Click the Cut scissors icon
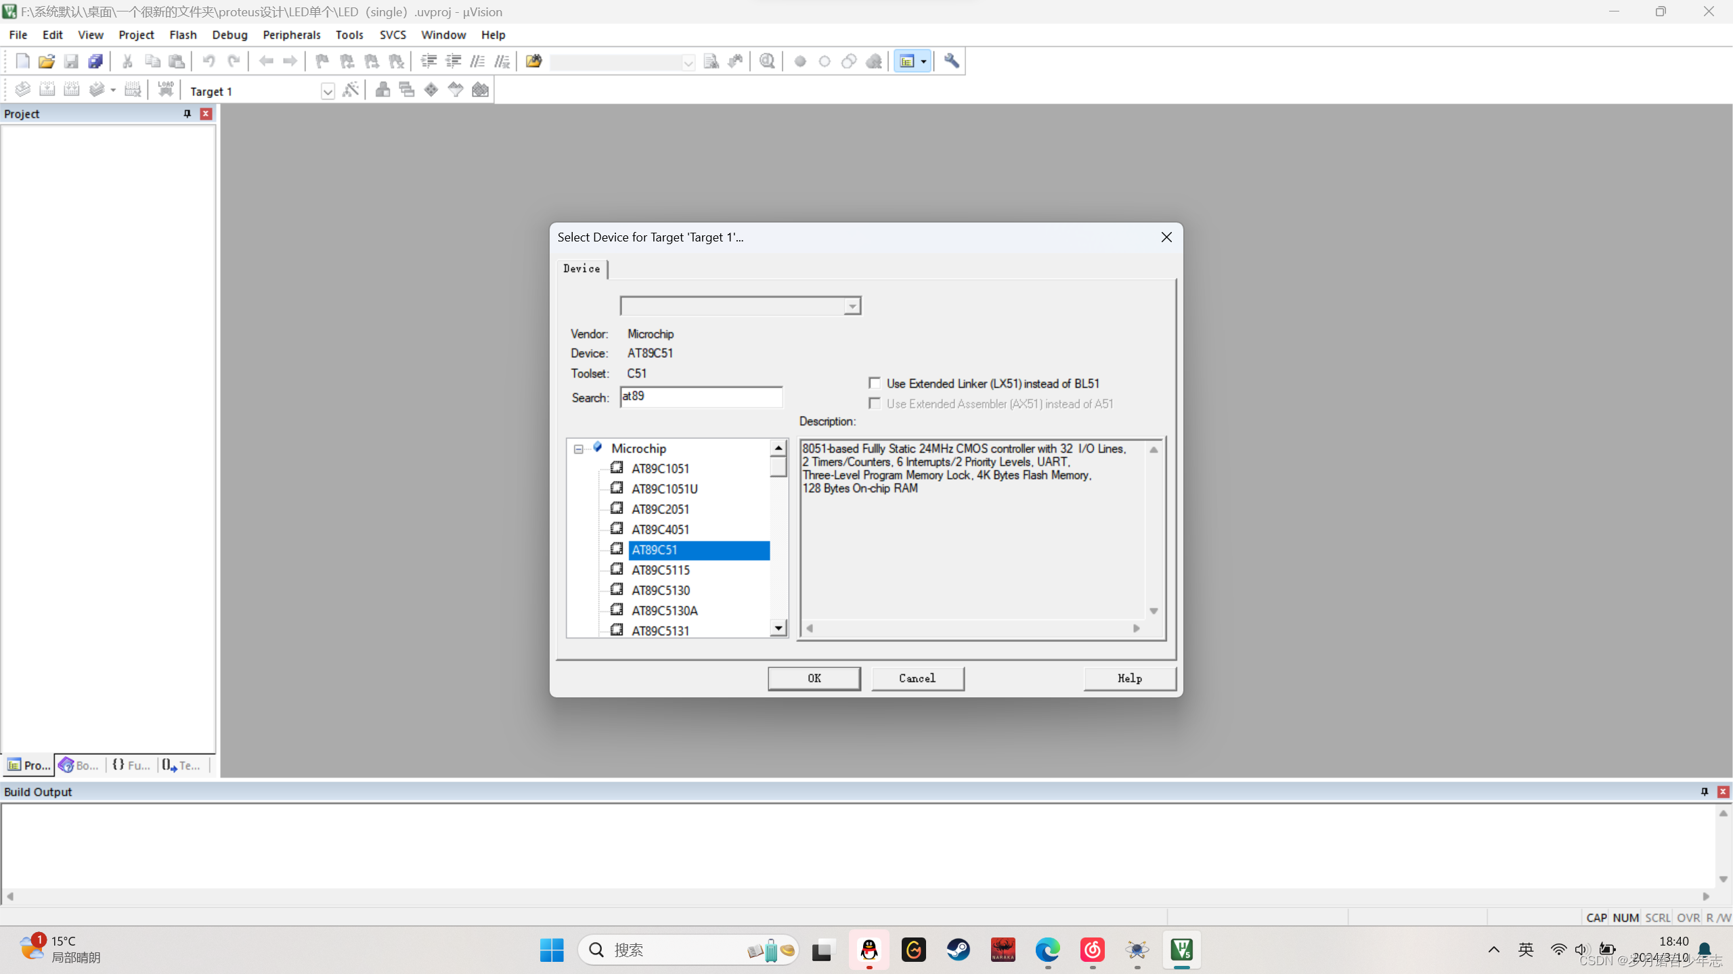The height and width of the screenshot is (974, 1733). [127, 62]
